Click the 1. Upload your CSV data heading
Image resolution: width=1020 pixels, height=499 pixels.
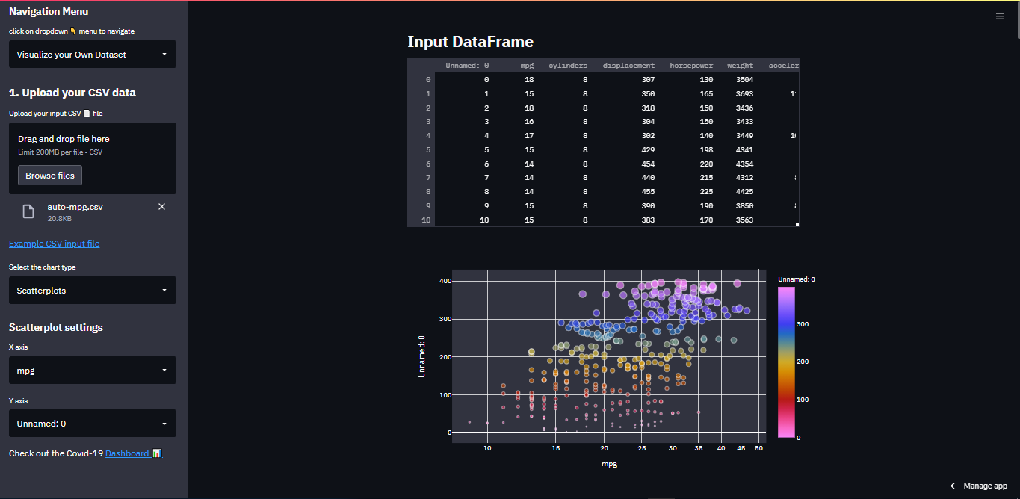click(72, 93)
